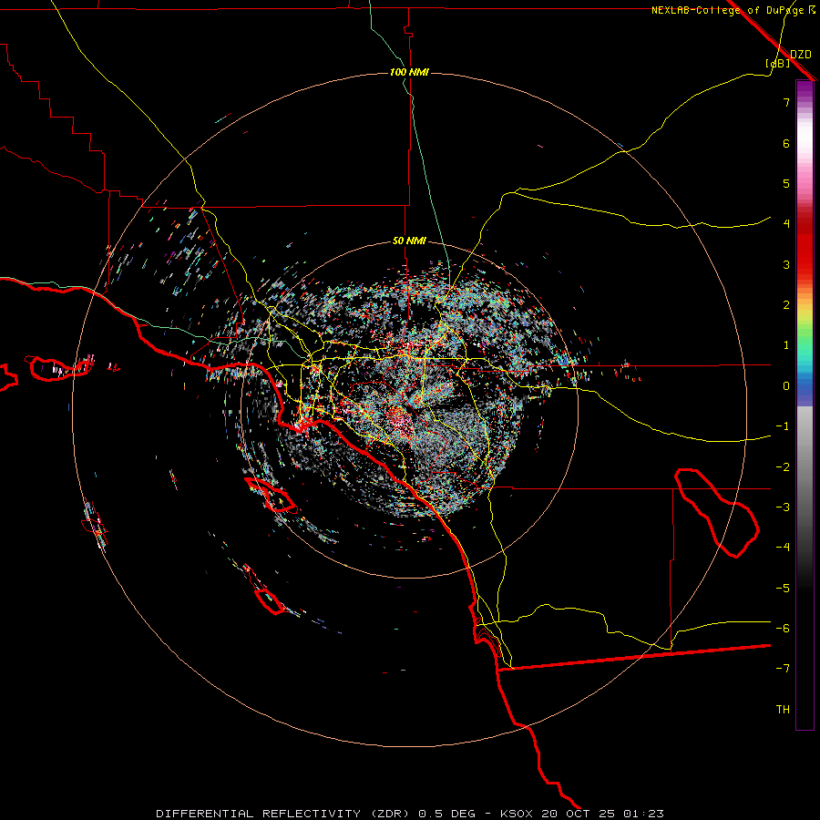
Task: Click the -6 value on color scale
Action: [783, 628]
